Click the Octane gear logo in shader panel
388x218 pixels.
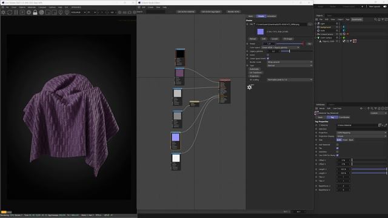[x=250, y=87]
